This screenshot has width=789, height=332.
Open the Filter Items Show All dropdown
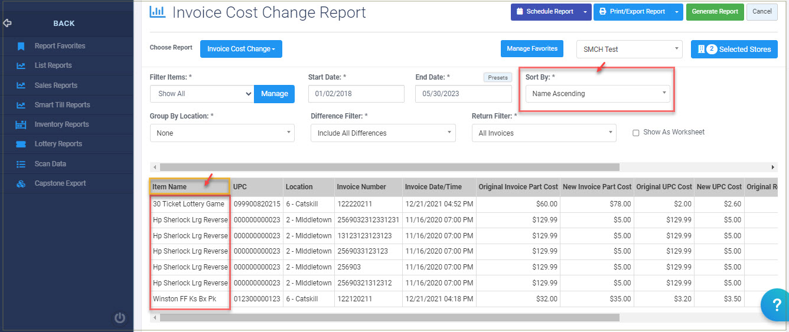pos(202,94)
